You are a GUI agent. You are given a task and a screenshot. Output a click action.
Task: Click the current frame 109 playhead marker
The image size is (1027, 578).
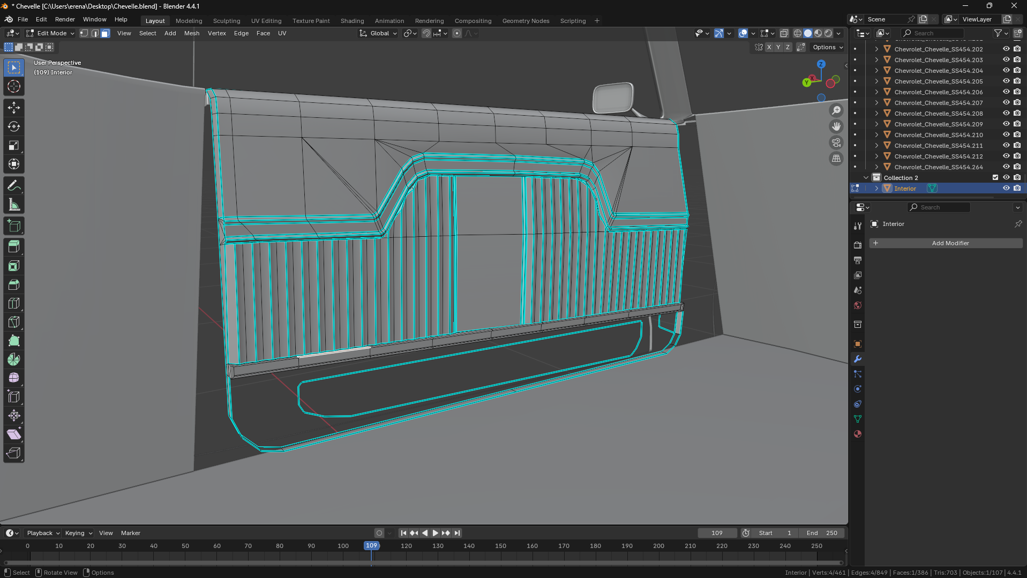click(371, 545)
